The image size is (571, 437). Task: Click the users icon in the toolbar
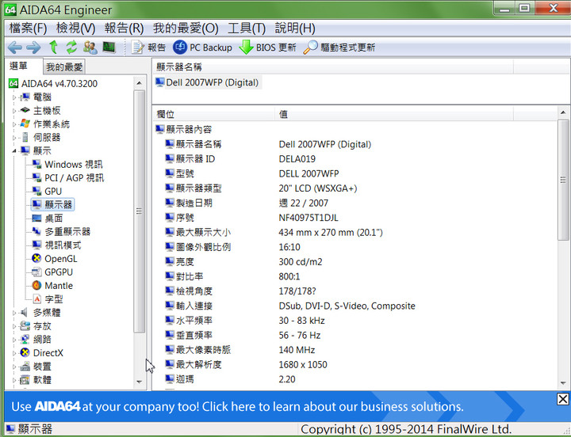pos(90,47)
